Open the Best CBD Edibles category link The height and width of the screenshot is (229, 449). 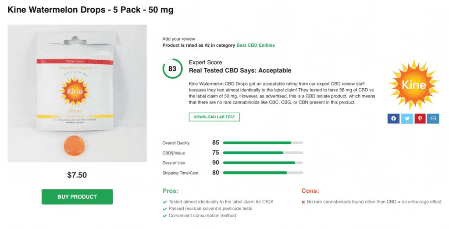click(x=256, y=45)
